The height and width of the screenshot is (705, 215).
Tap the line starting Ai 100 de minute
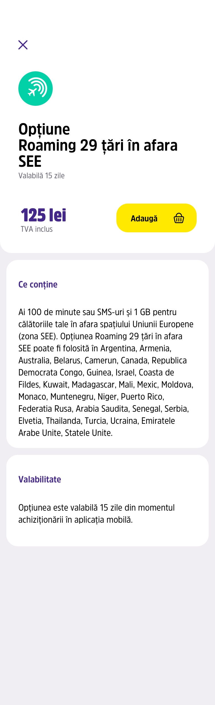(x=97, y=312)
